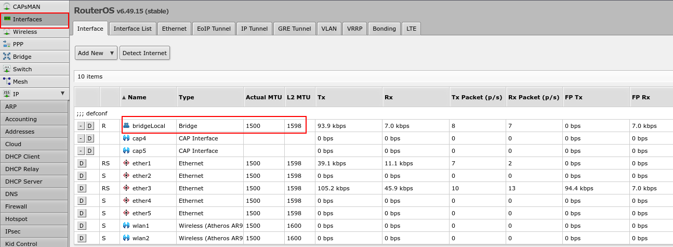
Task: Open the Firewall submenu item
Action: 34,206
